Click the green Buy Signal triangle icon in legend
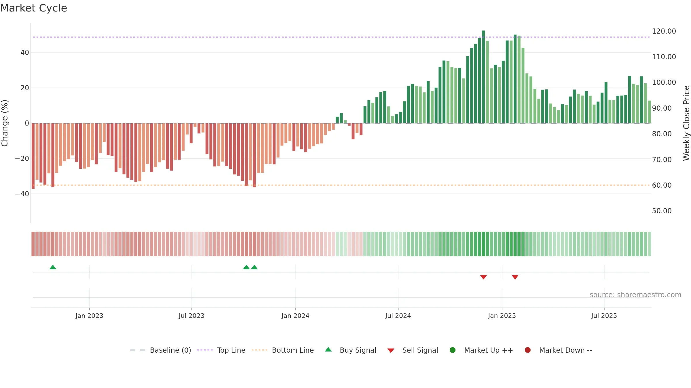This screenshot has width=691, height=388. [x=328, y=350]
